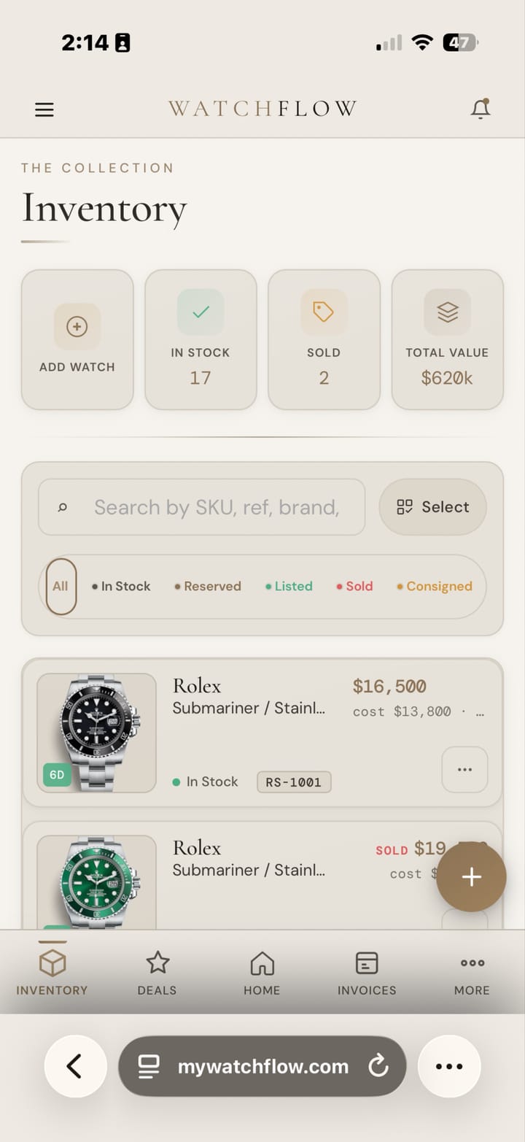Screen dimensions: 525x1142
Task: Switch to the Home tab
Action: (x=262, y=971)
